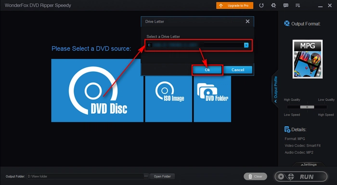Confirm with the Ok button
337x185 pixels.
(x=207, y=70)
